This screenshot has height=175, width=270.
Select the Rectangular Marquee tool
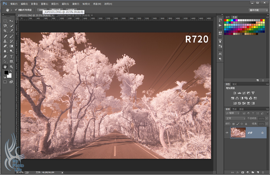coord(5,21)
